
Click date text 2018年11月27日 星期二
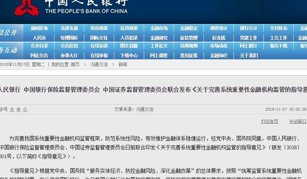click(22, 64)
